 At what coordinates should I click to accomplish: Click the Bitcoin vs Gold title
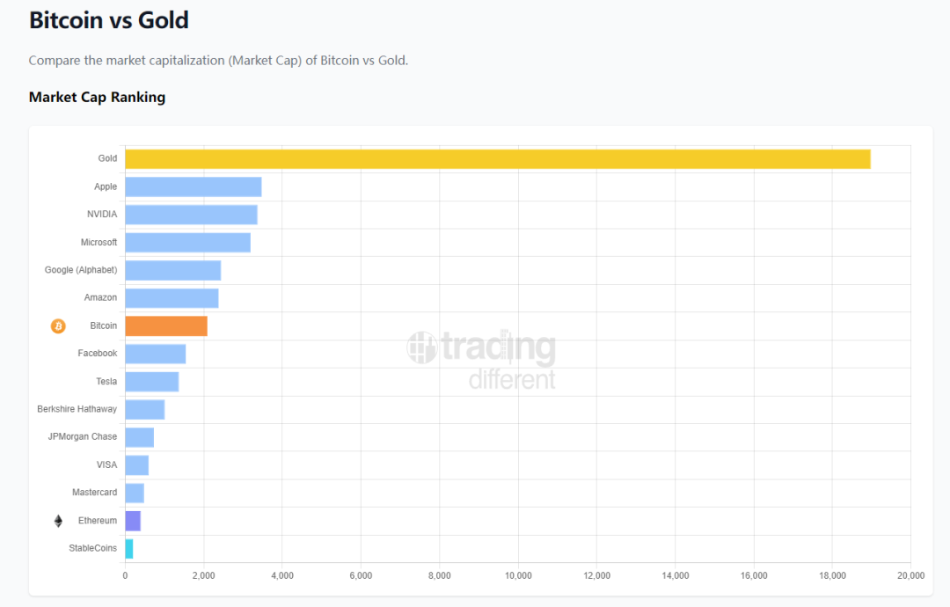click(x=108, y=20)
